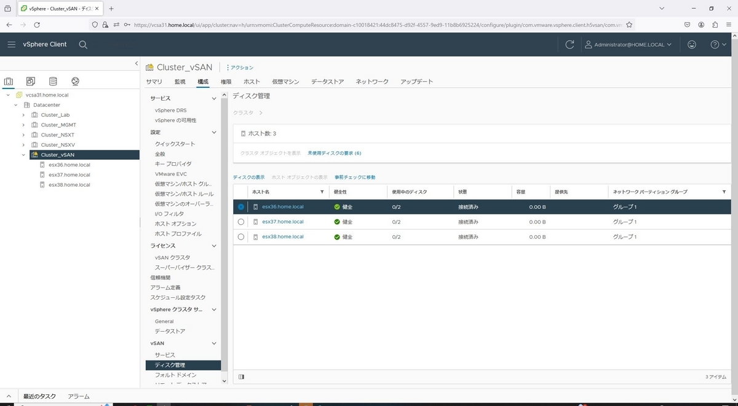Select esx36.home.local in the inventory tree
The image size is (738, 406).
(69, 165)
